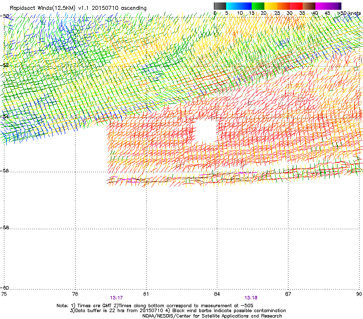Viewport: 363px width, 319px height.
Task: Click the '87' longitude axis label
Action: [x=288, y=294]
